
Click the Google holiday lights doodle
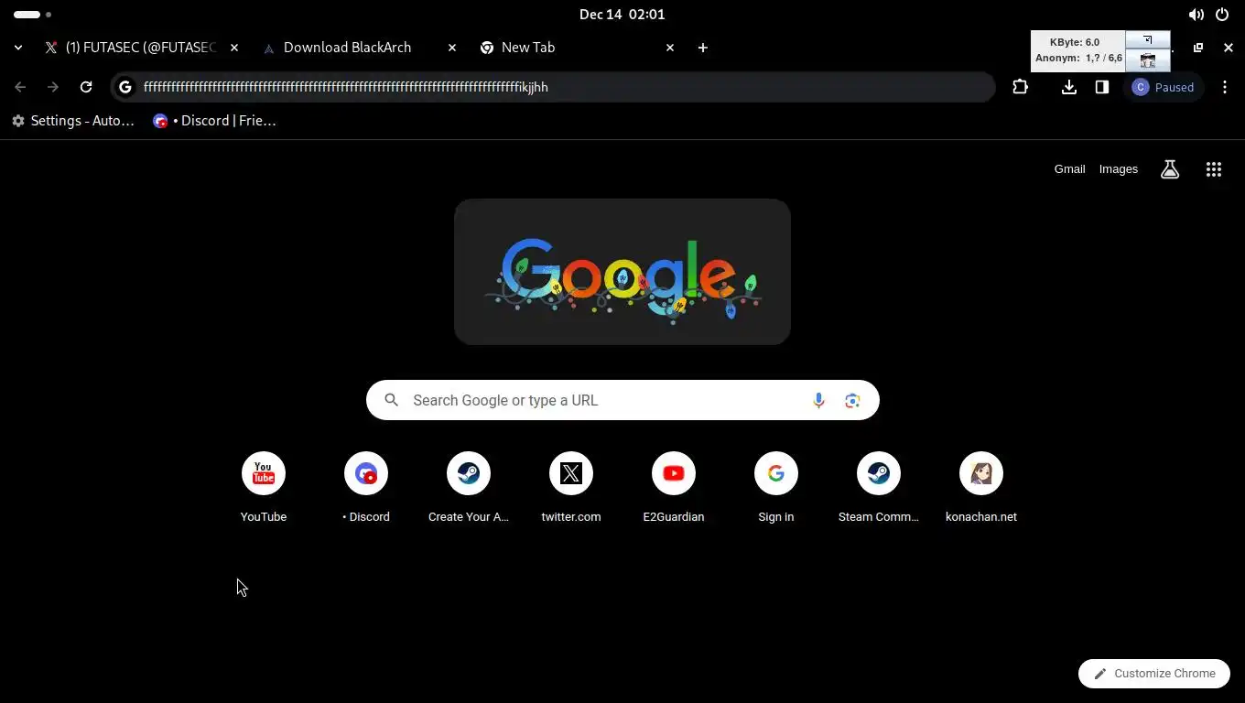pos(622,272)
